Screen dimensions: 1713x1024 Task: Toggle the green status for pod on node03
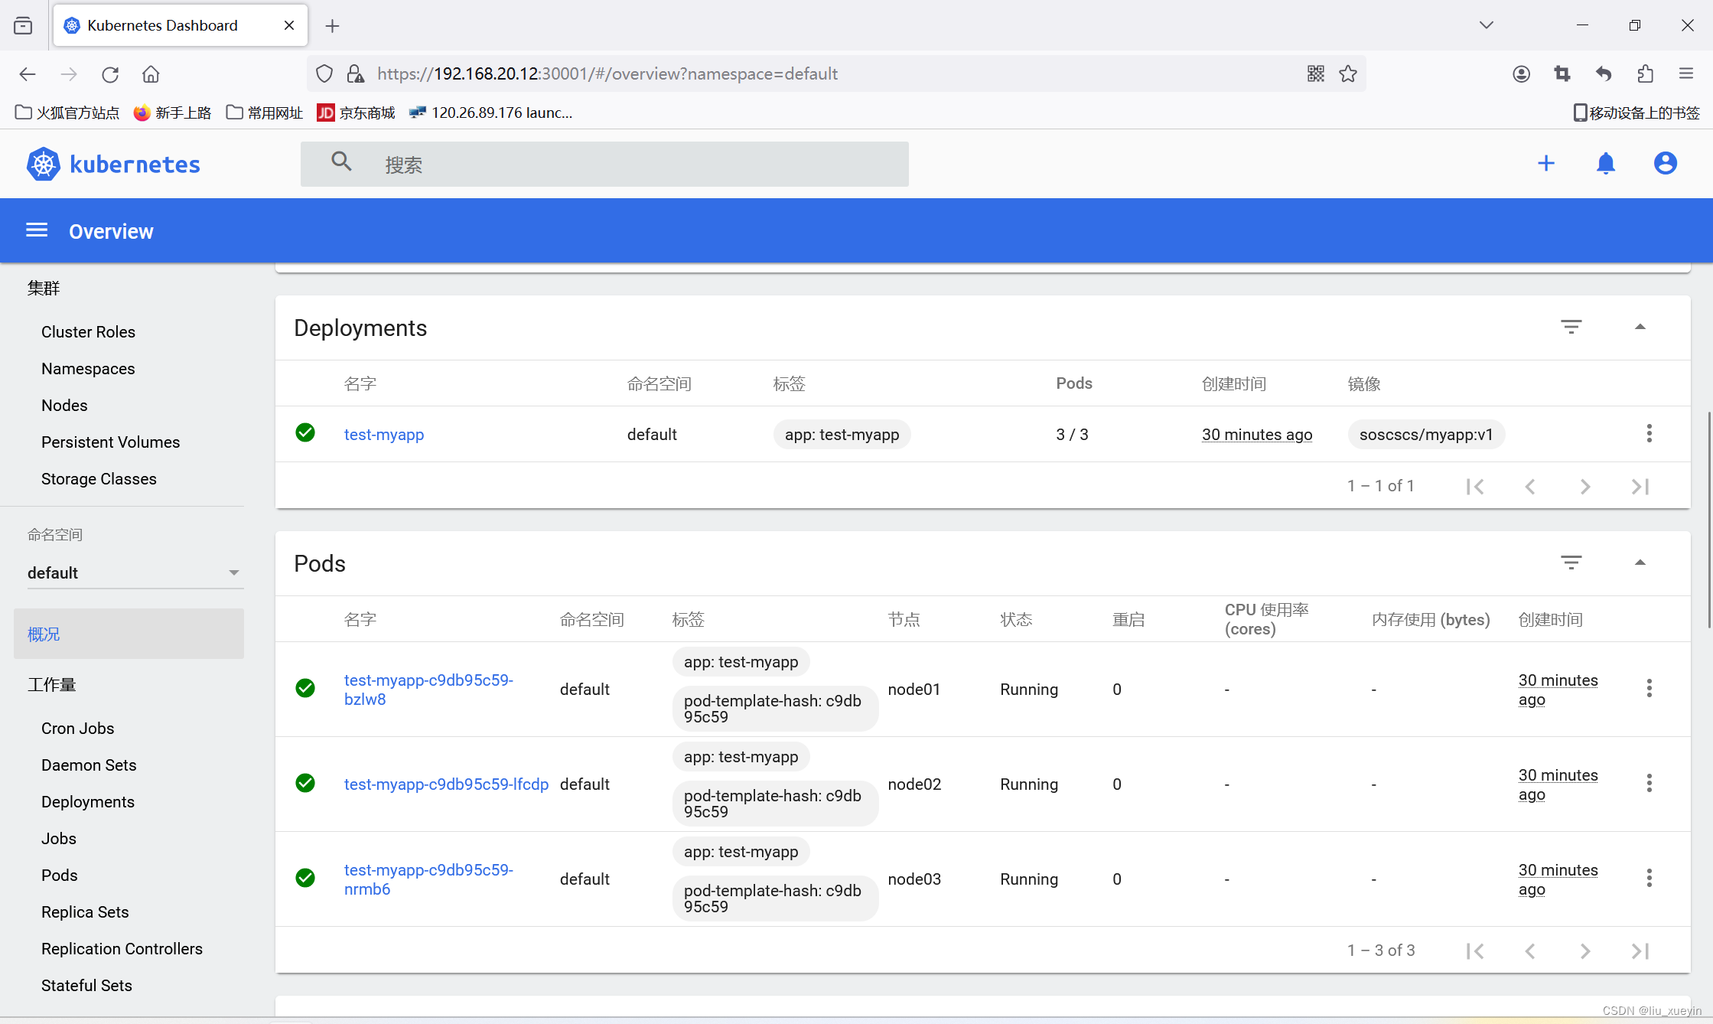point(306,878)
